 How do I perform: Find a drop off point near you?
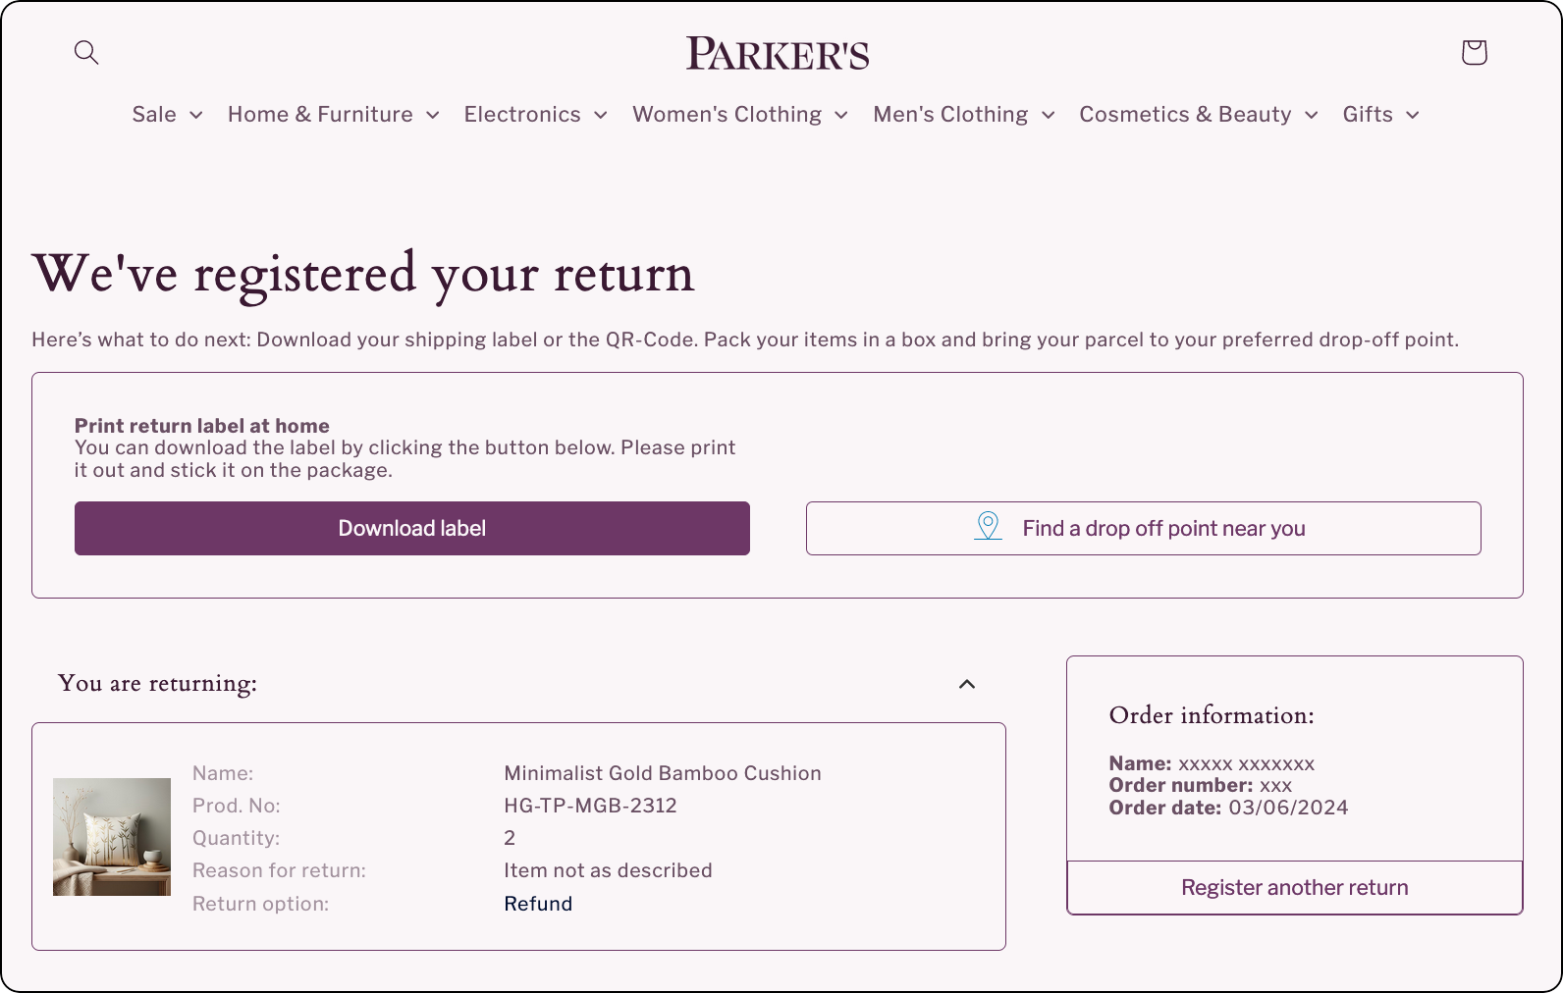(1143, 528)
